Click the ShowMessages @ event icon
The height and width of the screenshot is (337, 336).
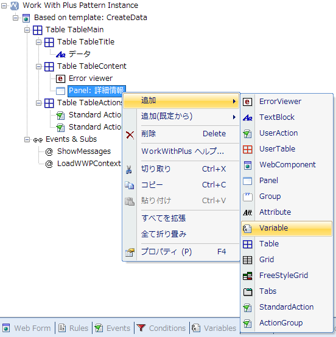click(x=49, y=152)
